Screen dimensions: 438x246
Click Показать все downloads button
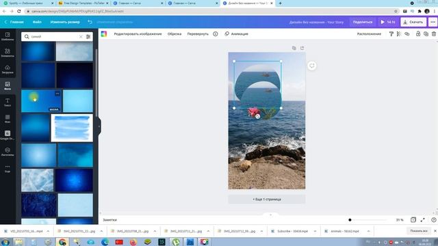(418, 231)
